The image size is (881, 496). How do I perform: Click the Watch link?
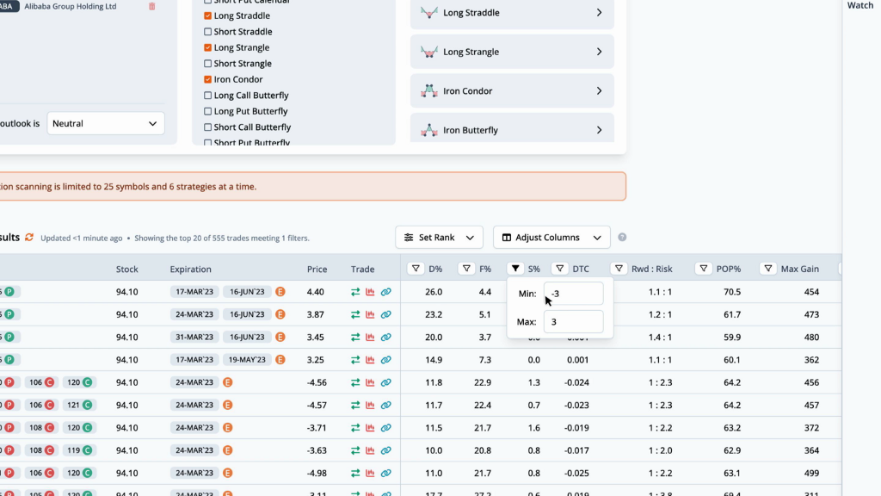pyautogui.click(x=860, y=6)
